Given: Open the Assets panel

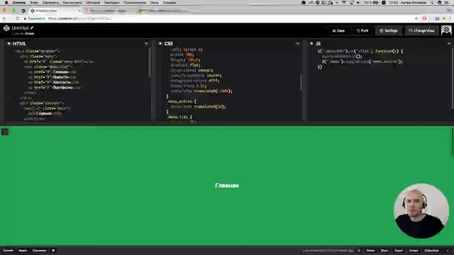Looking at the screenshot, I should (23, 251).
